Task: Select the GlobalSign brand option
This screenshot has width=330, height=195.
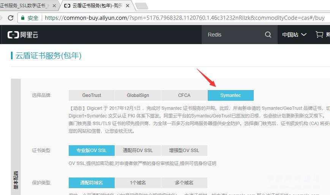Action: (x=138, y=95)
